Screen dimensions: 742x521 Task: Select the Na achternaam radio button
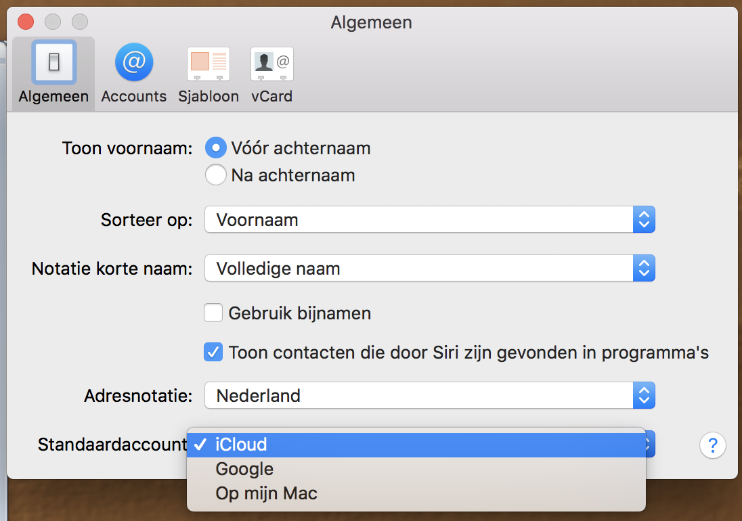[215, 175]
